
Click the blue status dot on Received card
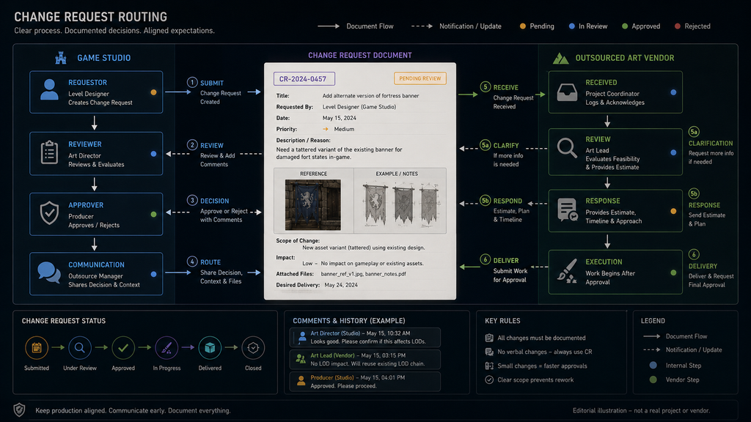click(673, 92)
